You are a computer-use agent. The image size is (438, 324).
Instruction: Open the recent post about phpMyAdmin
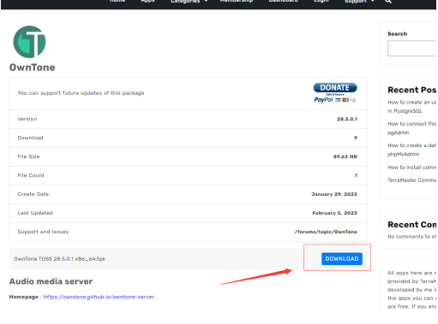411,150
